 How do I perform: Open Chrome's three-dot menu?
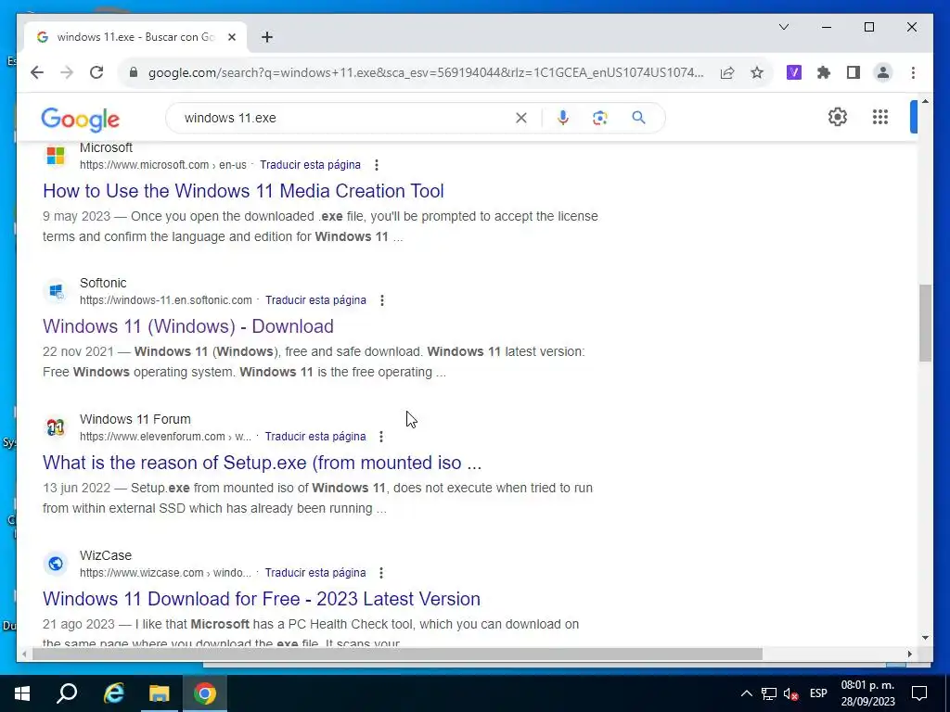click(x=913, y=72)
